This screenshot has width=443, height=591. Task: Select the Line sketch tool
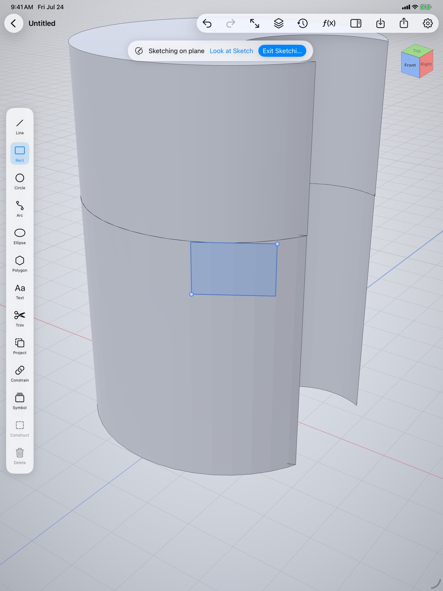(x=20, y=126)
